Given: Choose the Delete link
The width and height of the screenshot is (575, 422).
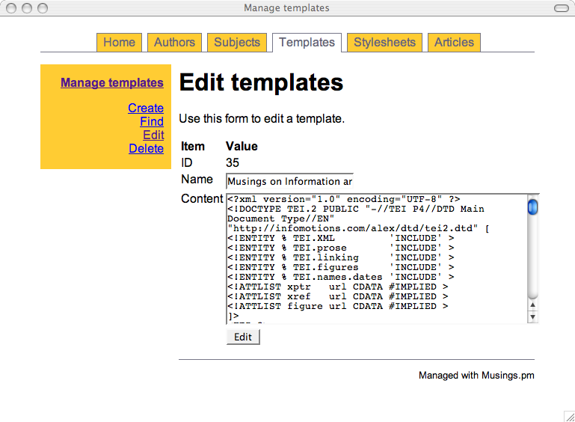Looking at the screenshot, I should coord(146,149).
